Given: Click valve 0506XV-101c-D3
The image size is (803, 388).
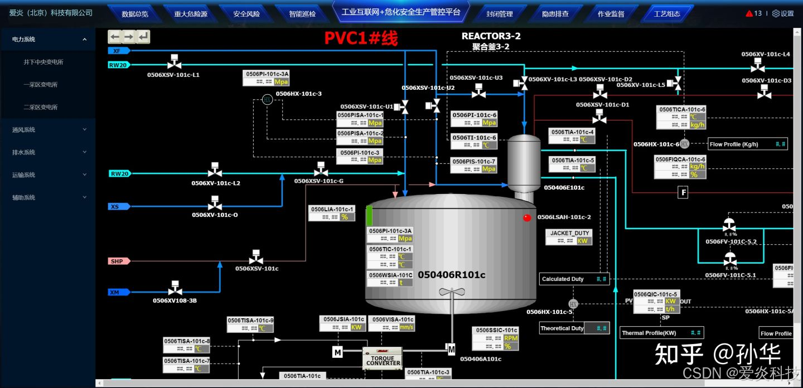Looking at the screenshot, I should pyautogui.click(x=765, y=92).
